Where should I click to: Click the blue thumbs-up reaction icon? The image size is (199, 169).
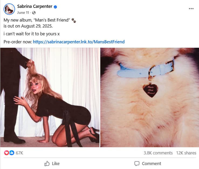(x=12, y=153)
